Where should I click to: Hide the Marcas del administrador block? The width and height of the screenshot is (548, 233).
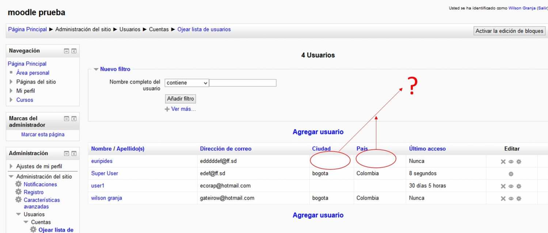pos(66,119)
